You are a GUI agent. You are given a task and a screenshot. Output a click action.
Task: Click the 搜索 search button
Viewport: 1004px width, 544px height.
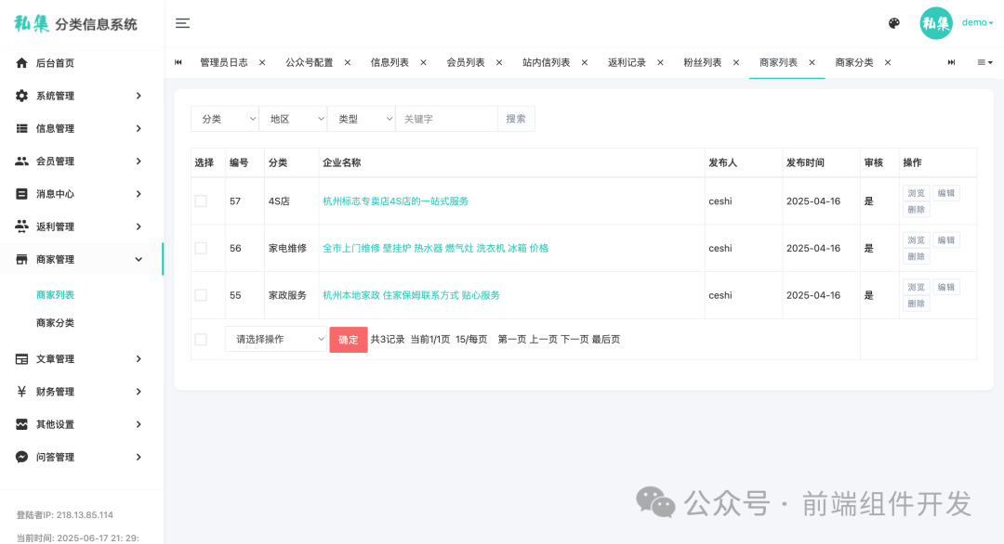[516, 119]
